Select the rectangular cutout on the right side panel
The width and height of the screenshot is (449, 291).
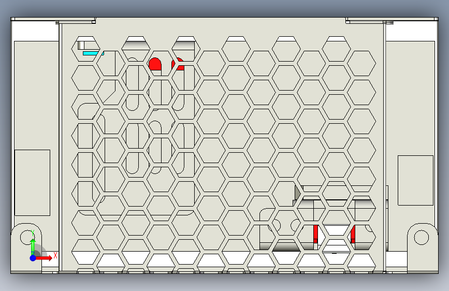(x=415, y=180)
